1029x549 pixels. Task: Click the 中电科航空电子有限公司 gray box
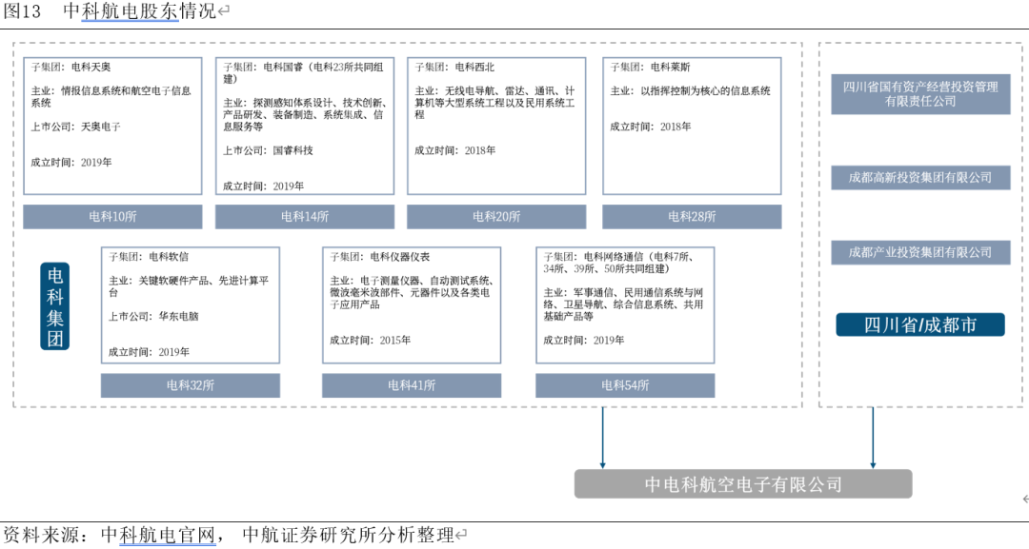(x=743, y=484)
